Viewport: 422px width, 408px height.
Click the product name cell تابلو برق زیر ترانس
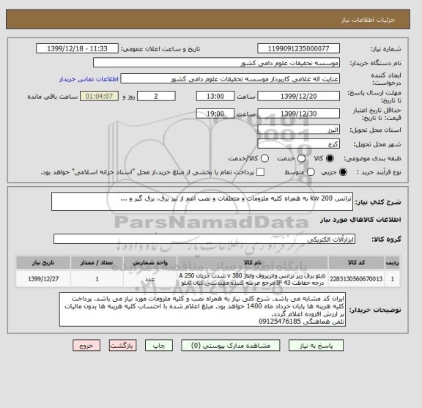(253, 279)
